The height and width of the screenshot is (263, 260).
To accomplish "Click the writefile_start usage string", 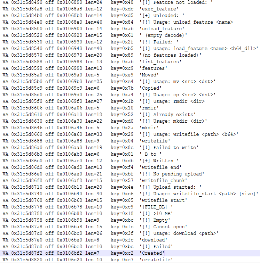I will pyautogui.click(x=199, y=194).
